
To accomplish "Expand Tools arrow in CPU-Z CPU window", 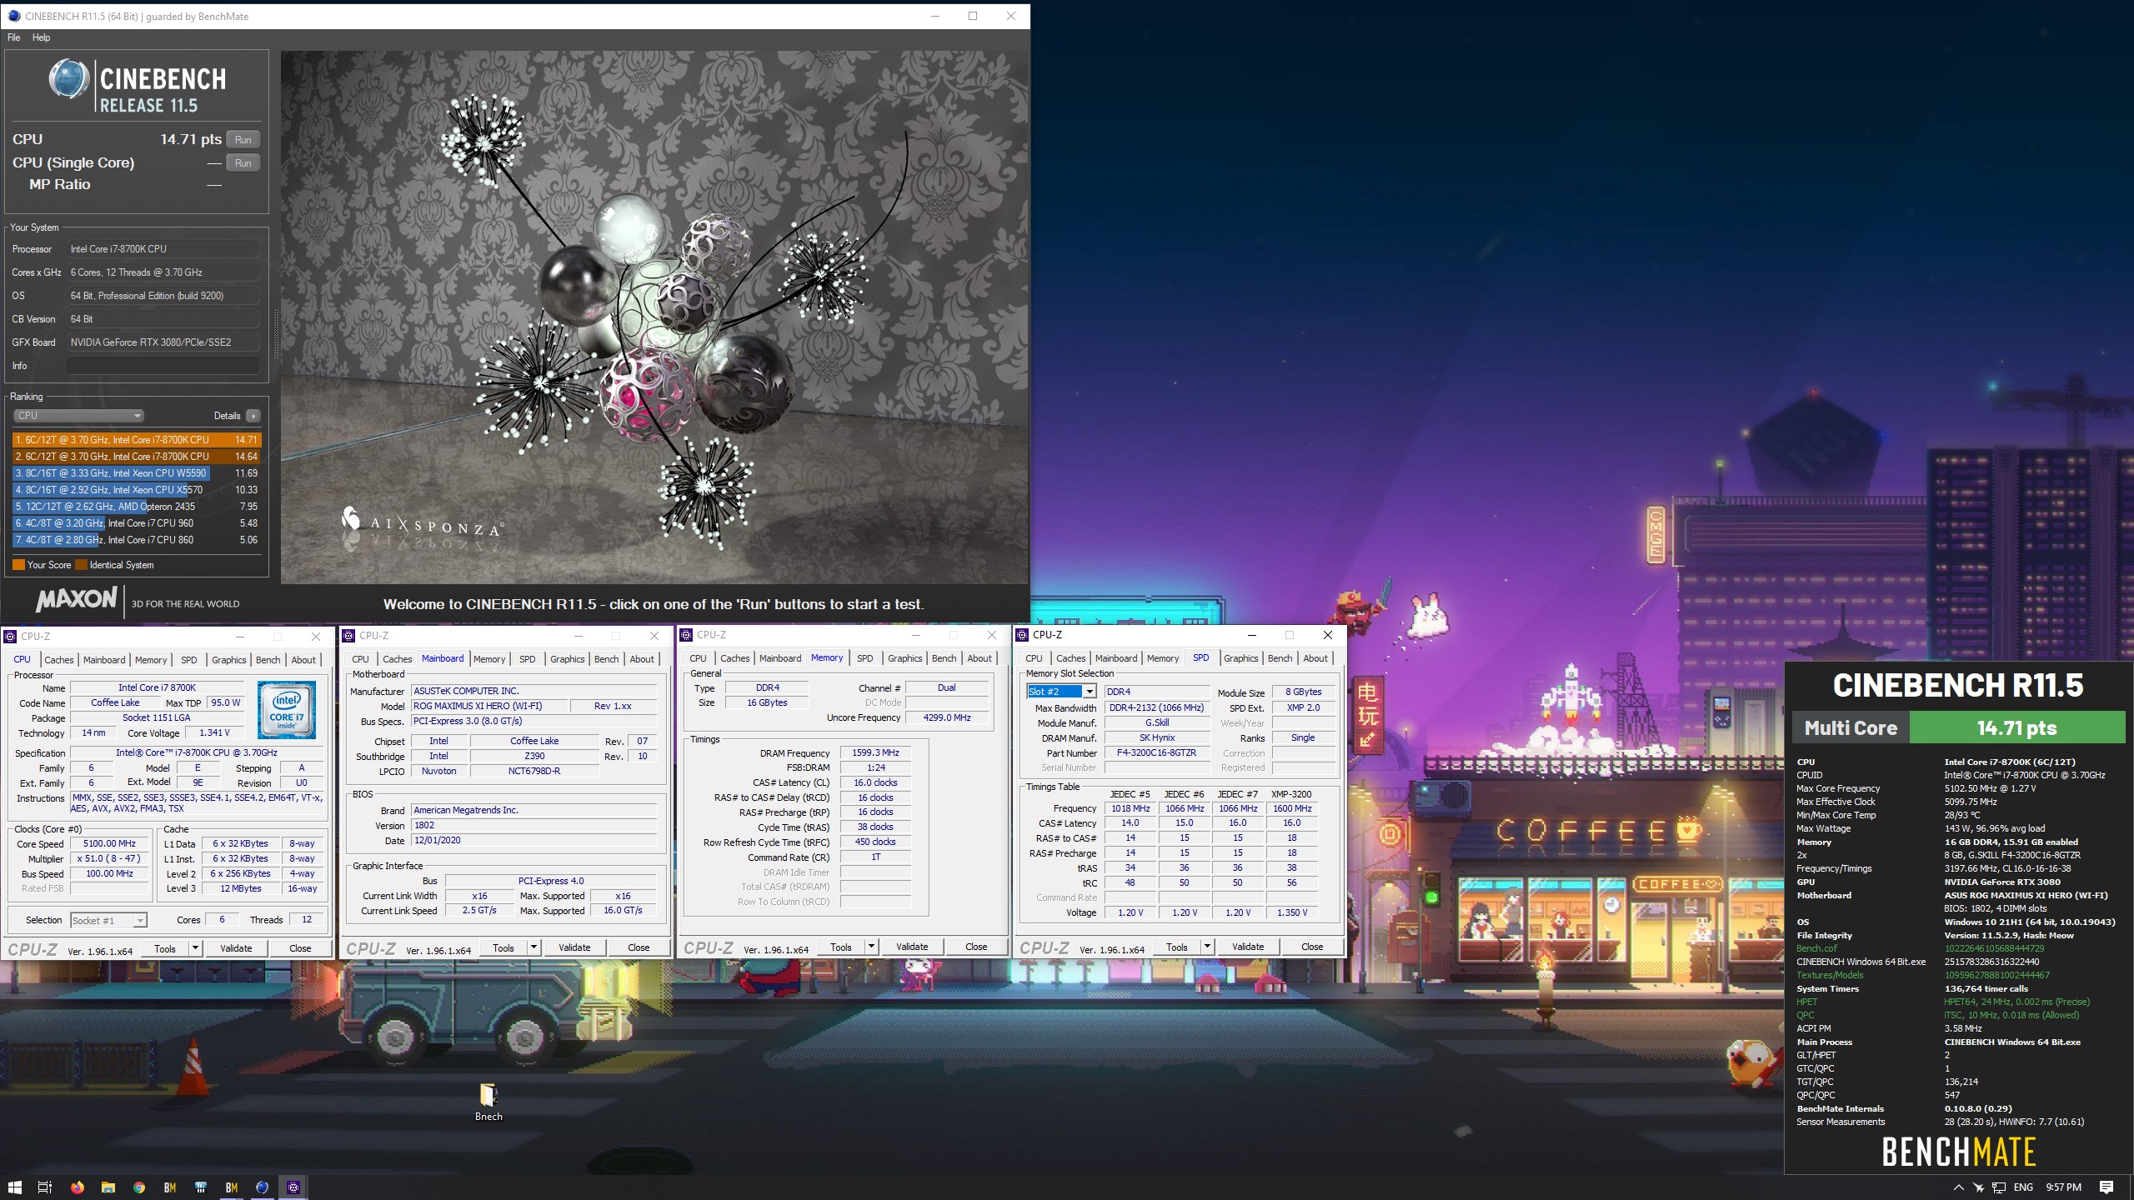I will [x=194, y=948].
